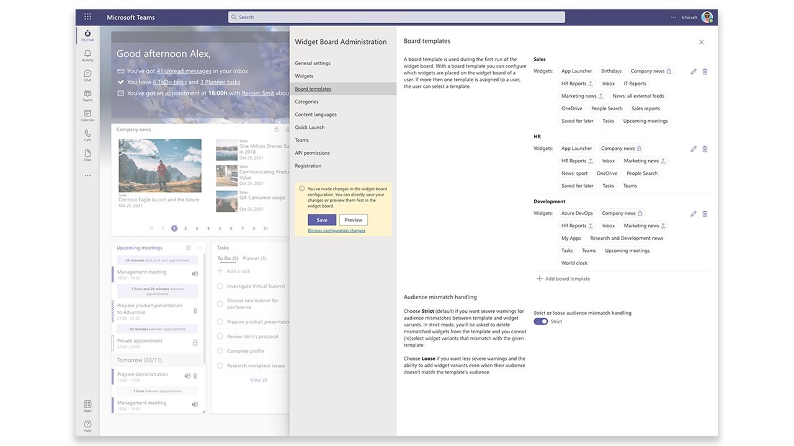Delete the Sales board template
The image size is (794, 446).
coord(705,71)
